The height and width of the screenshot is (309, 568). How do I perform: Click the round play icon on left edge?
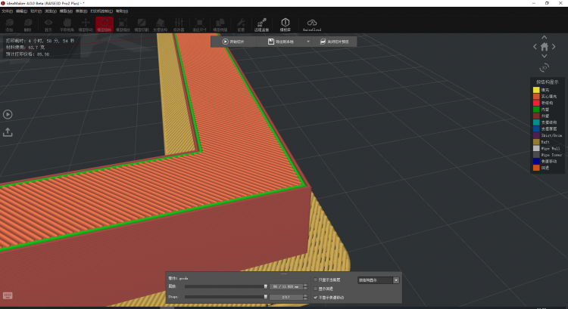(x=8, y=115)
